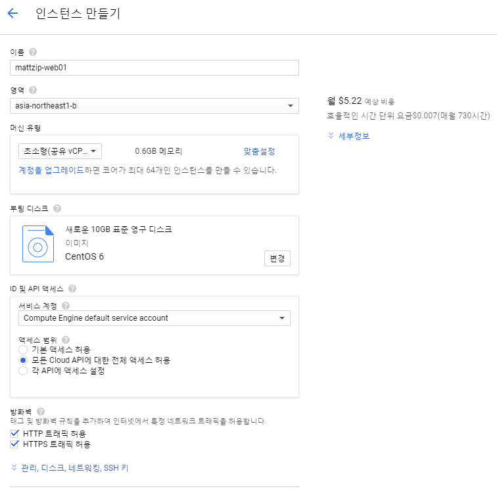Open Compute Engine default service account dropdown

(154, 318)
